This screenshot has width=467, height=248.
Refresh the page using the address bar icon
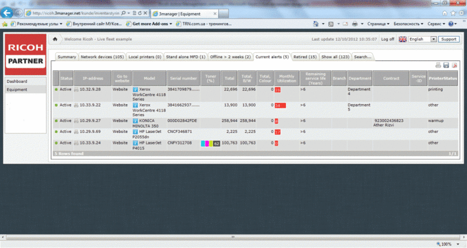click(140, 13)
